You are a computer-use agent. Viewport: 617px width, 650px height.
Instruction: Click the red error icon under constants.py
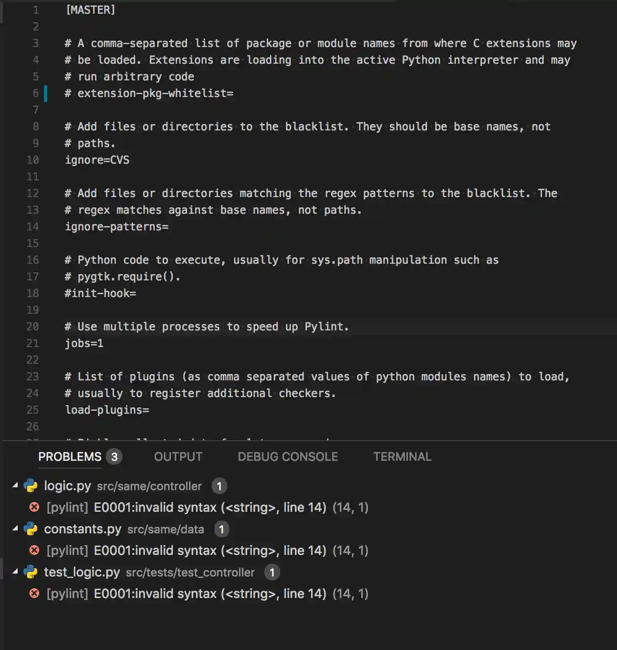[34, 550]
